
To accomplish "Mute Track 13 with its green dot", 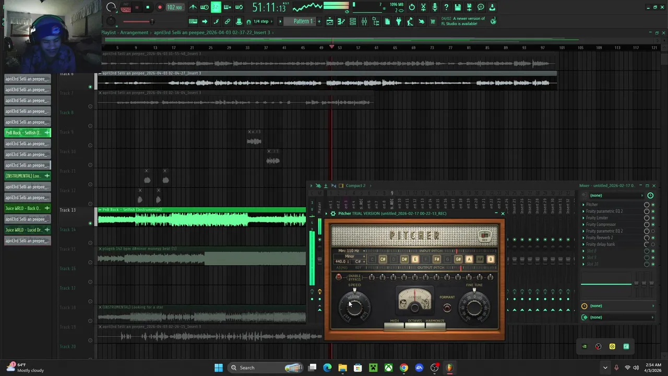I will click(90, 224).
